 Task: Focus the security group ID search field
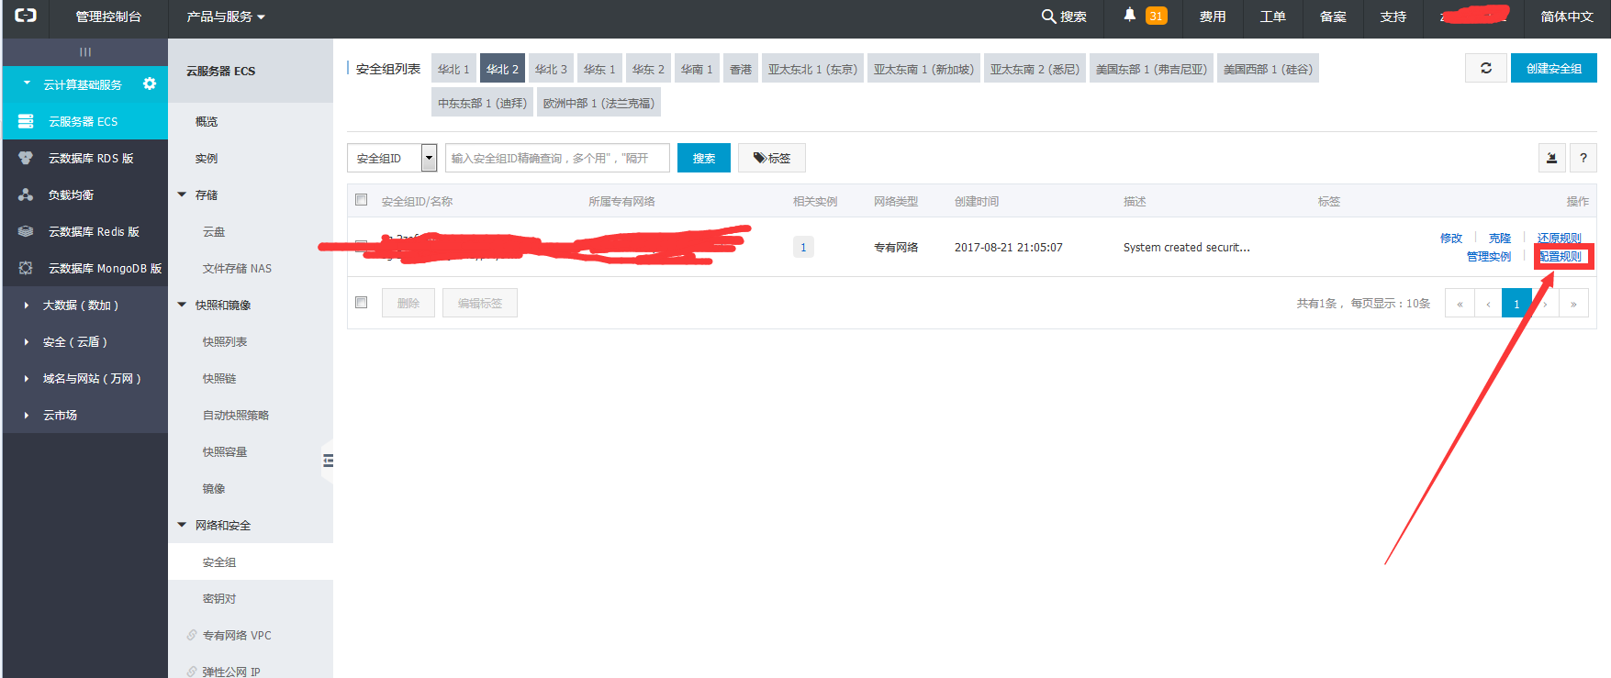coord(557,158)
